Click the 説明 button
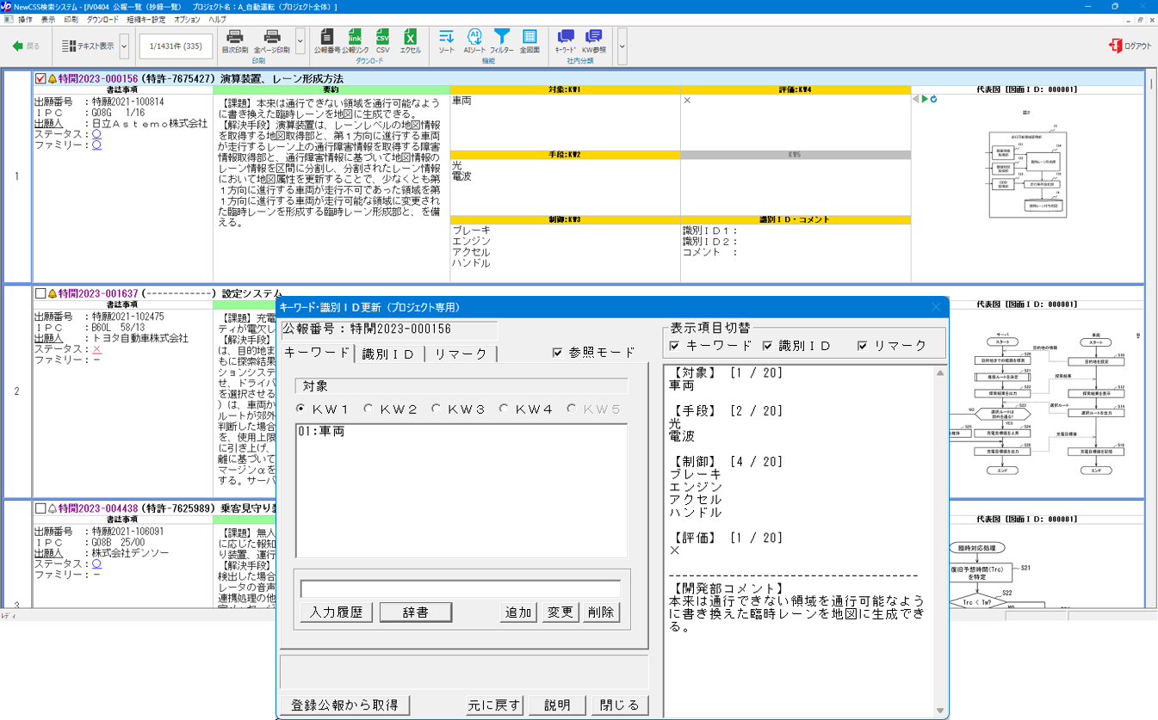Screen dimensions: 1158x720 pyautogui.click(x=557, y=705)
